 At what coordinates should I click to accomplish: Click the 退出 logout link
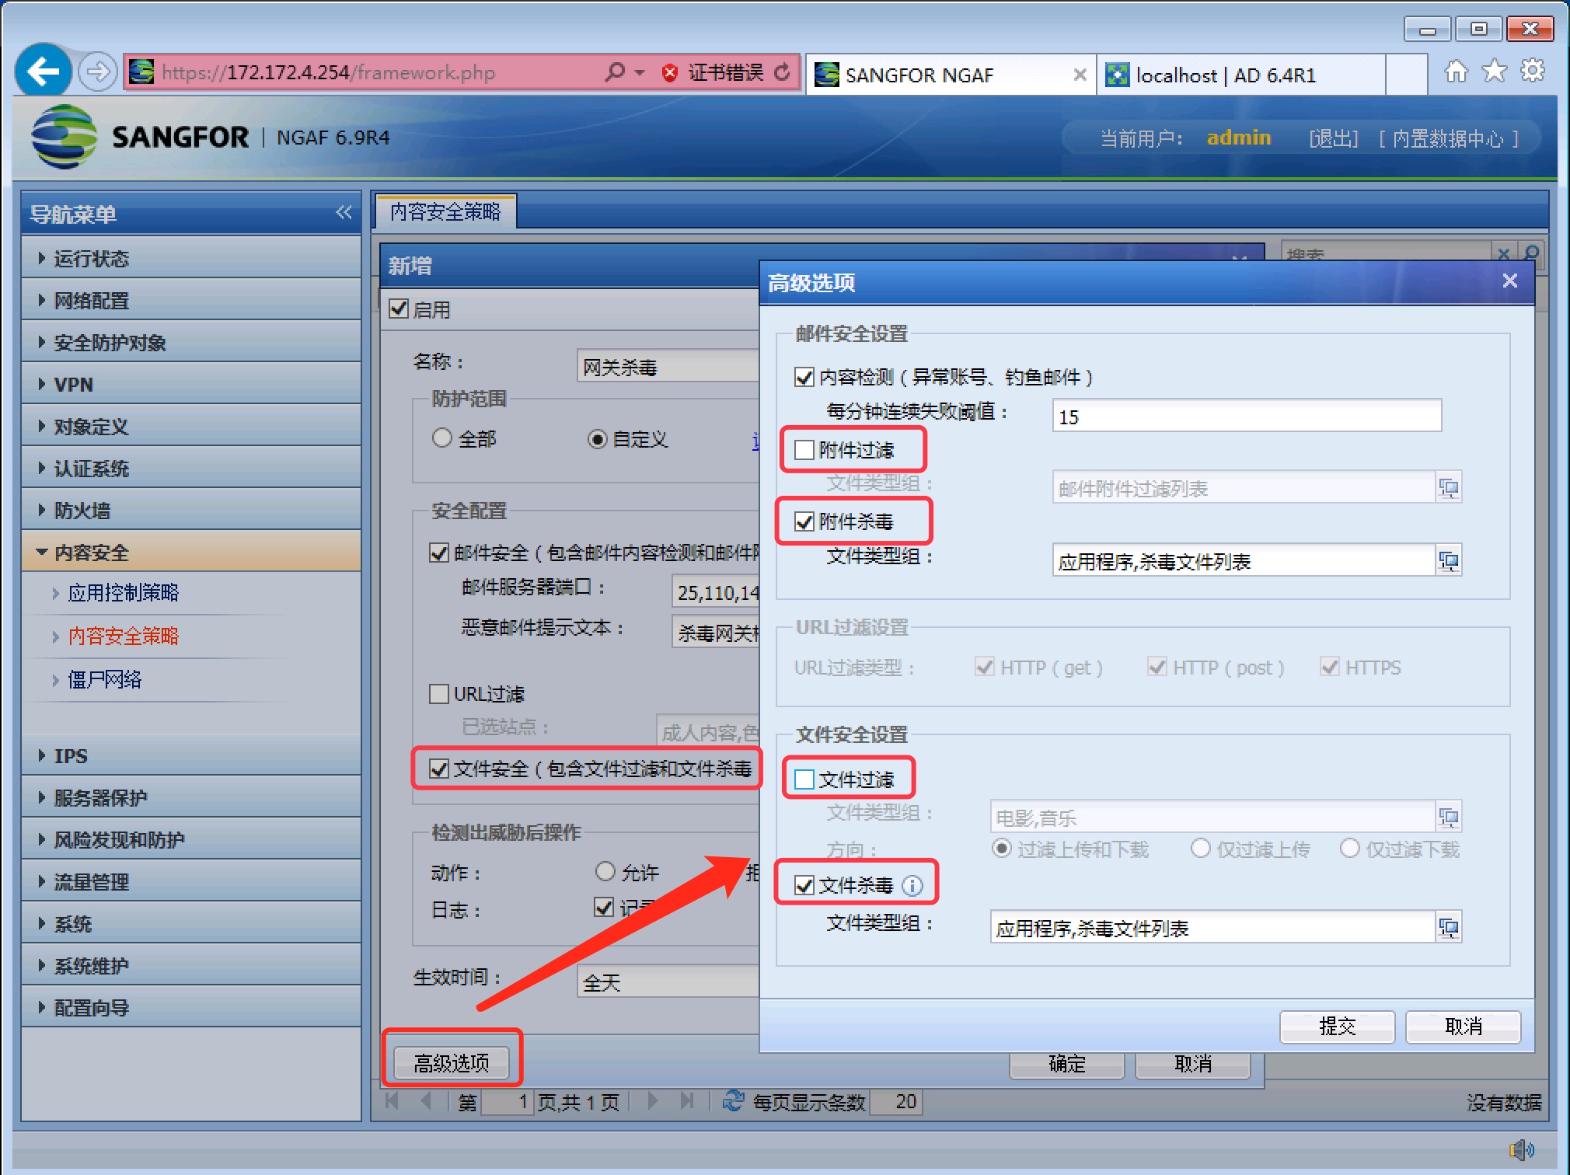click(x=1334, y=138)
